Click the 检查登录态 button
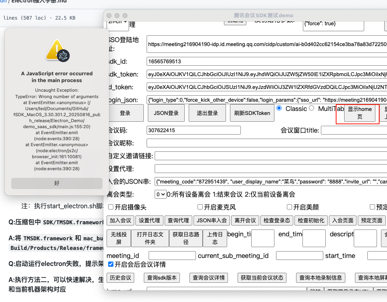387x302 pixels. [277, 220]
